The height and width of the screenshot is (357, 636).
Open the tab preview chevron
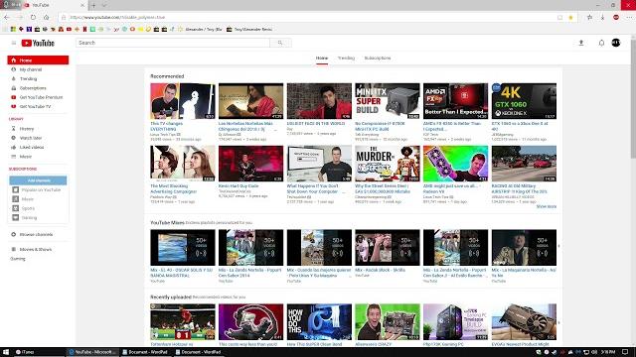click(104, 5)
